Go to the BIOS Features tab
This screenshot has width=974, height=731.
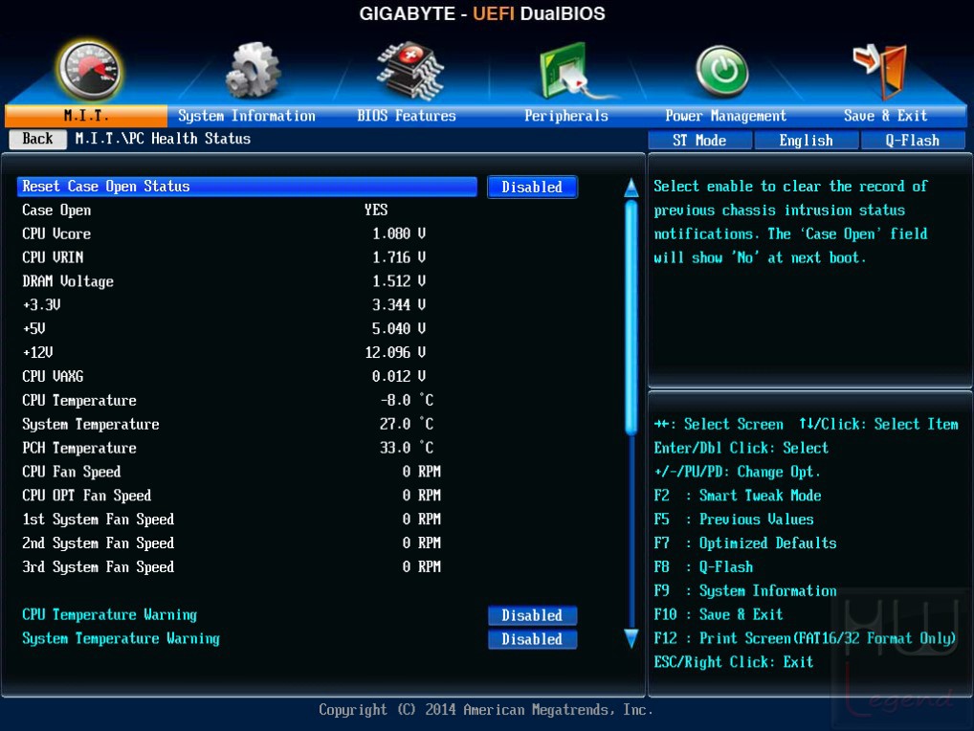point(407,116)
